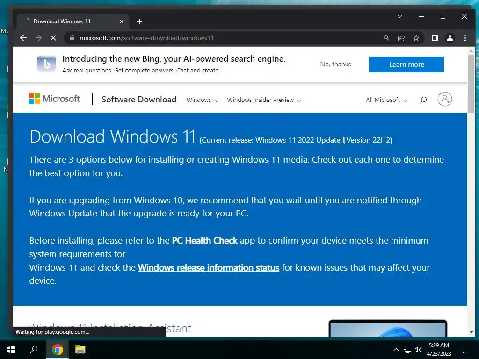The image size is (479, 359).
Task: Go back with the browser back arrow
Action: pos(23,38)
